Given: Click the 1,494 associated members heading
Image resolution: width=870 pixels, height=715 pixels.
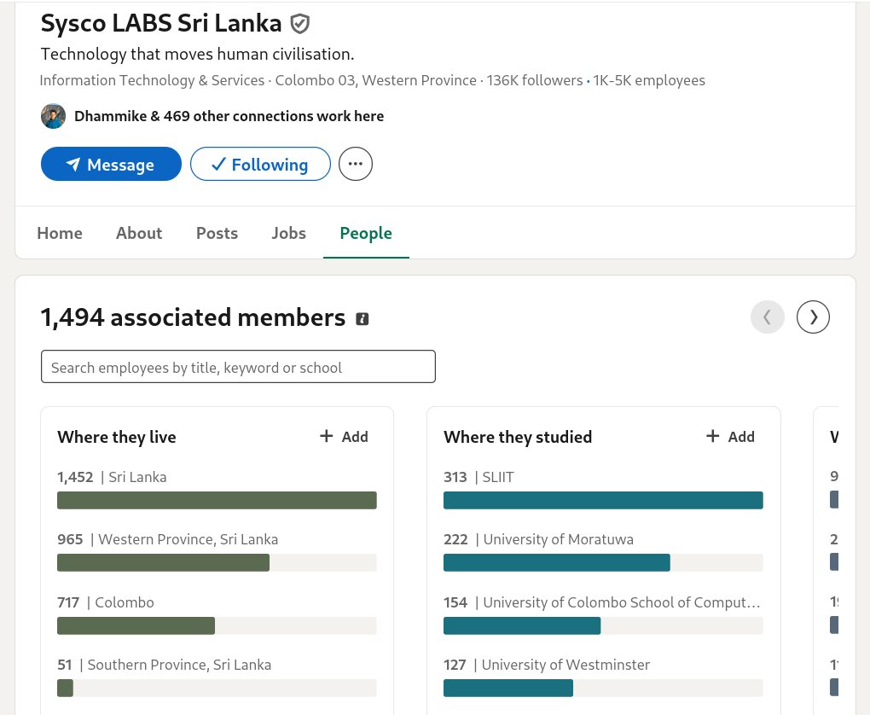Looking at the screenshot, I should coord(193,317).
